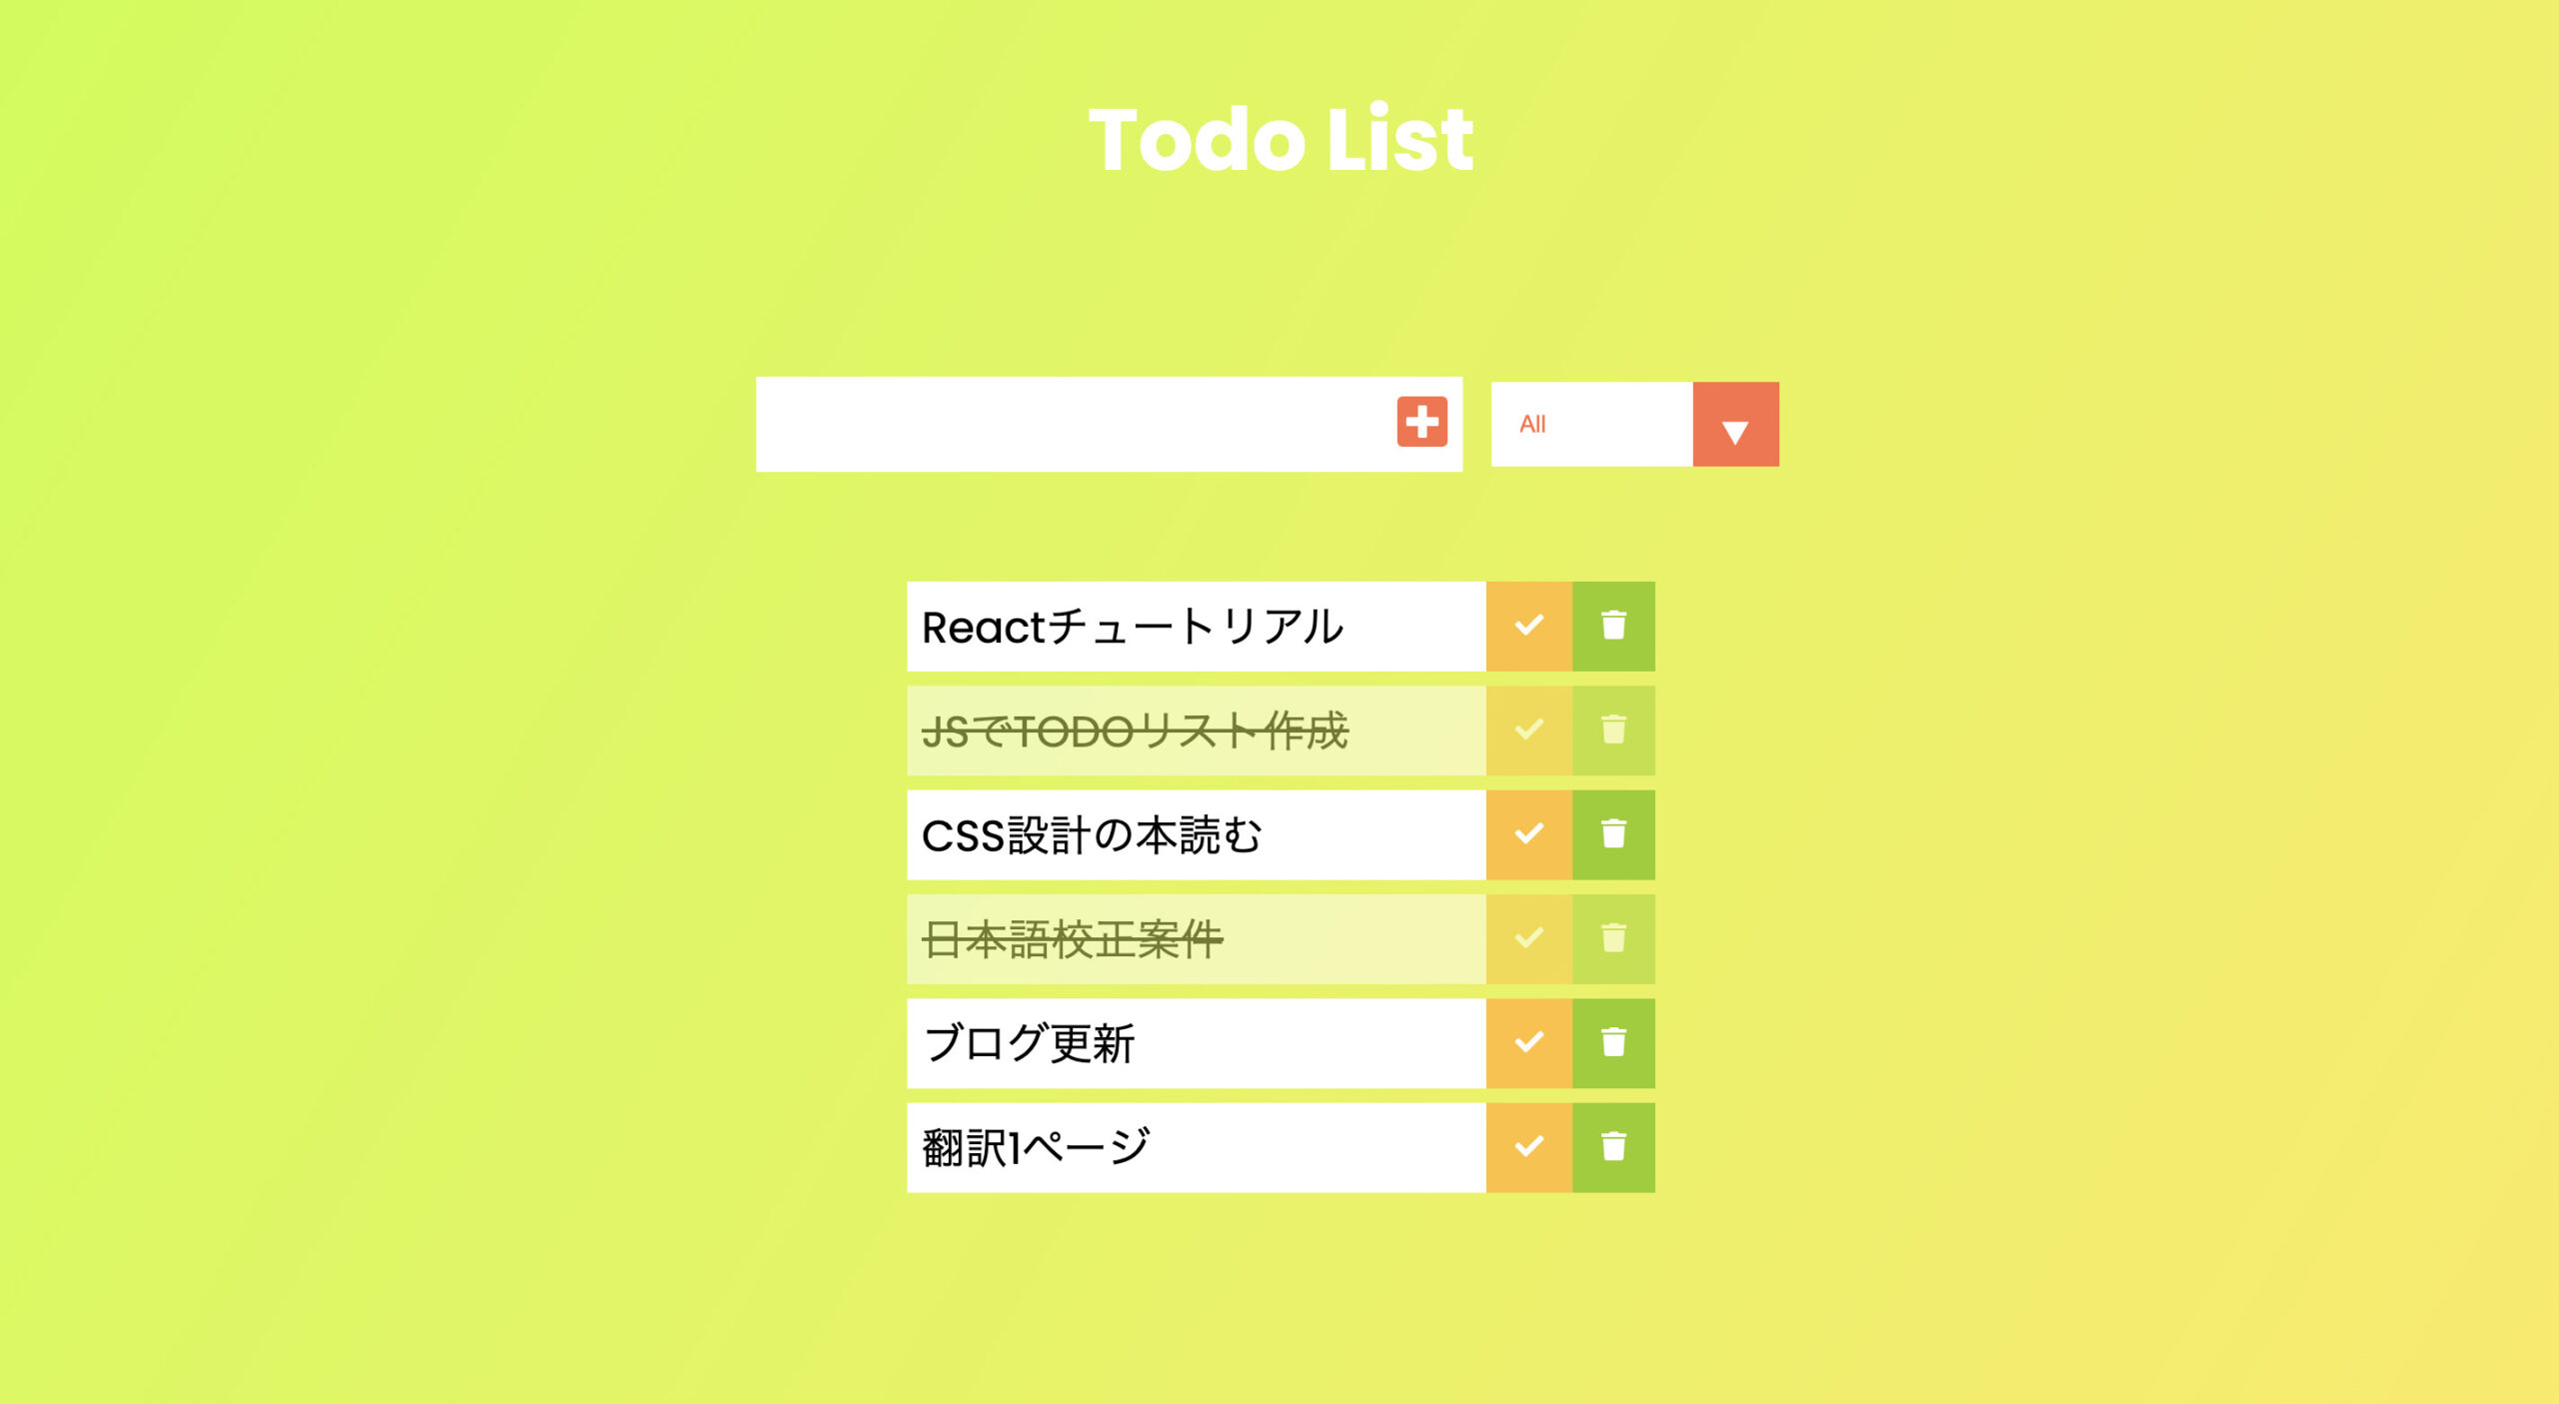The image size is (2559, 1404).
Task: Click the trash icon for CSS設計の本読む
Action: coord(1613,834)
